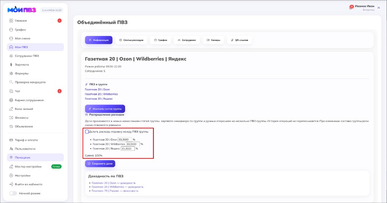
Task: Click the 'ПВЗ в группе' label
Action: [98, 84]
